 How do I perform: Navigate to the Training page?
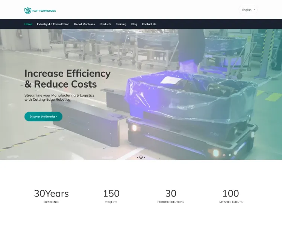click(121, 24)
